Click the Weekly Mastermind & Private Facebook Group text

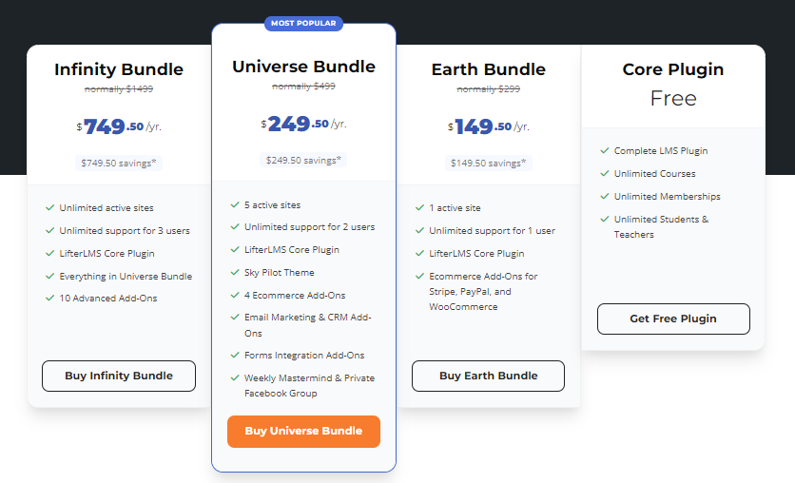click(309, 385)
